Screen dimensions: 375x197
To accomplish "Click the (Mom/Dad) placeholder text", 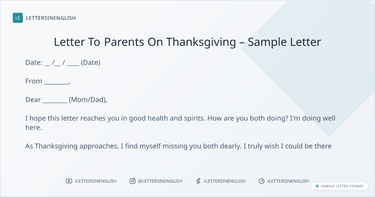I will [x=87, y=100].
